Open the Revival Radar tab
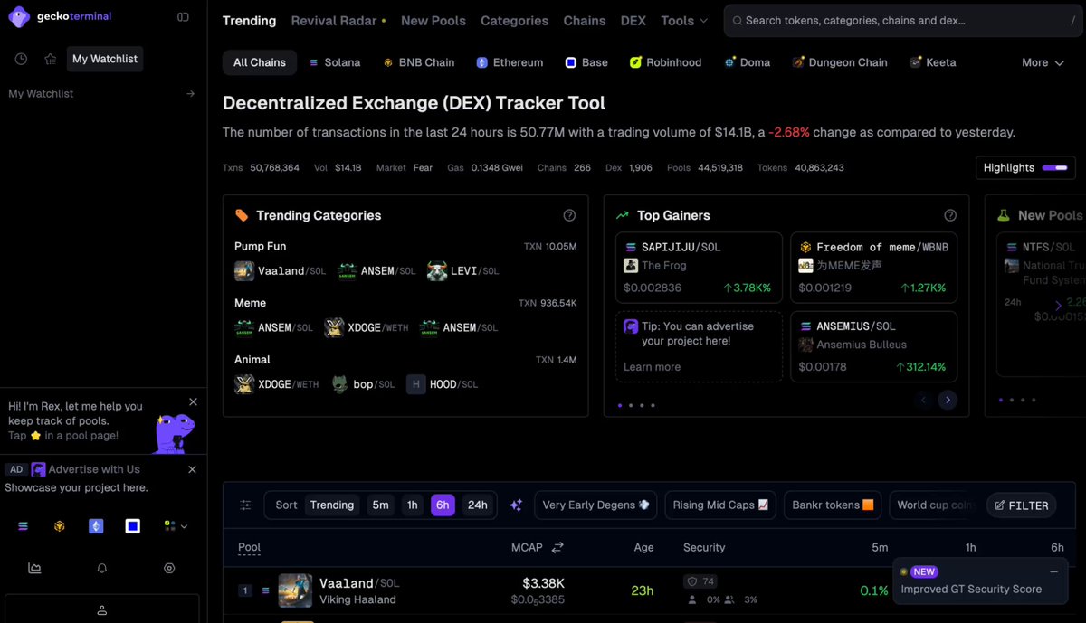Image resolution: width=1086 pixels, height=623 pixels. click(338, 21)
